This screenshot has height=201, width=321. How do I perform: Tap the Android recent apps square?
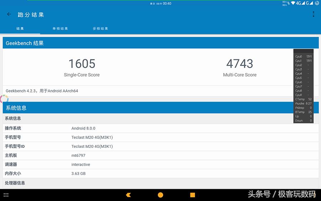point(193,195)
